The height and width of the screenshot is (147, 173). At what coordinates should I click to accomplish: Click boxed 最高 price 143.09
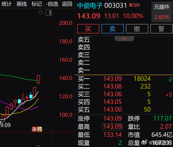[112, 127]
